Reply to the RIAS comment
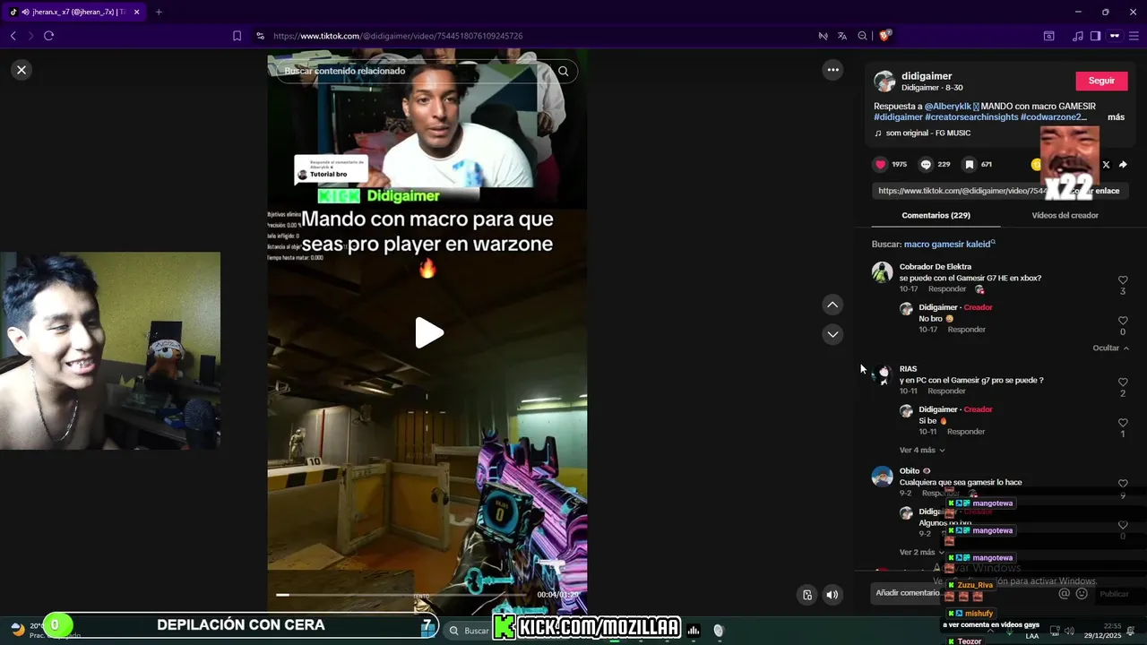Screen dimensions: 1147x645 pos(947,391)
